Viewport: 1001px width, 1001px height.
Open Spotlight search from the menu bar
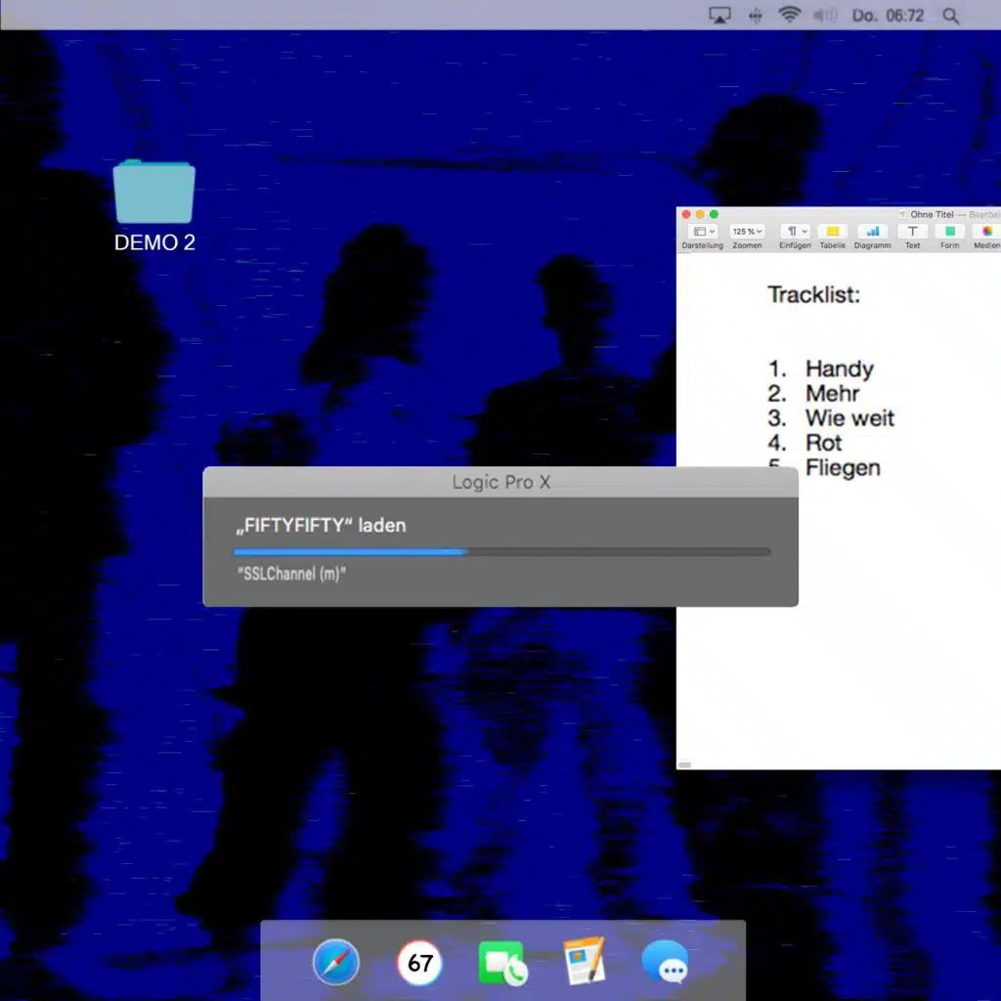[x=949, y=15]
